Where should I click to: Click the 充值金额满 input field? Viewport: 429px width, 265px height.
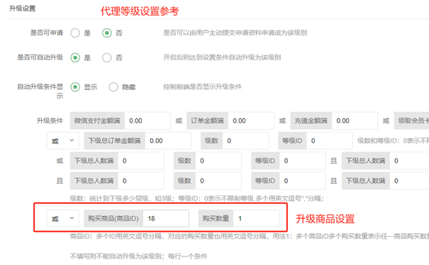[x=355, y=120]
